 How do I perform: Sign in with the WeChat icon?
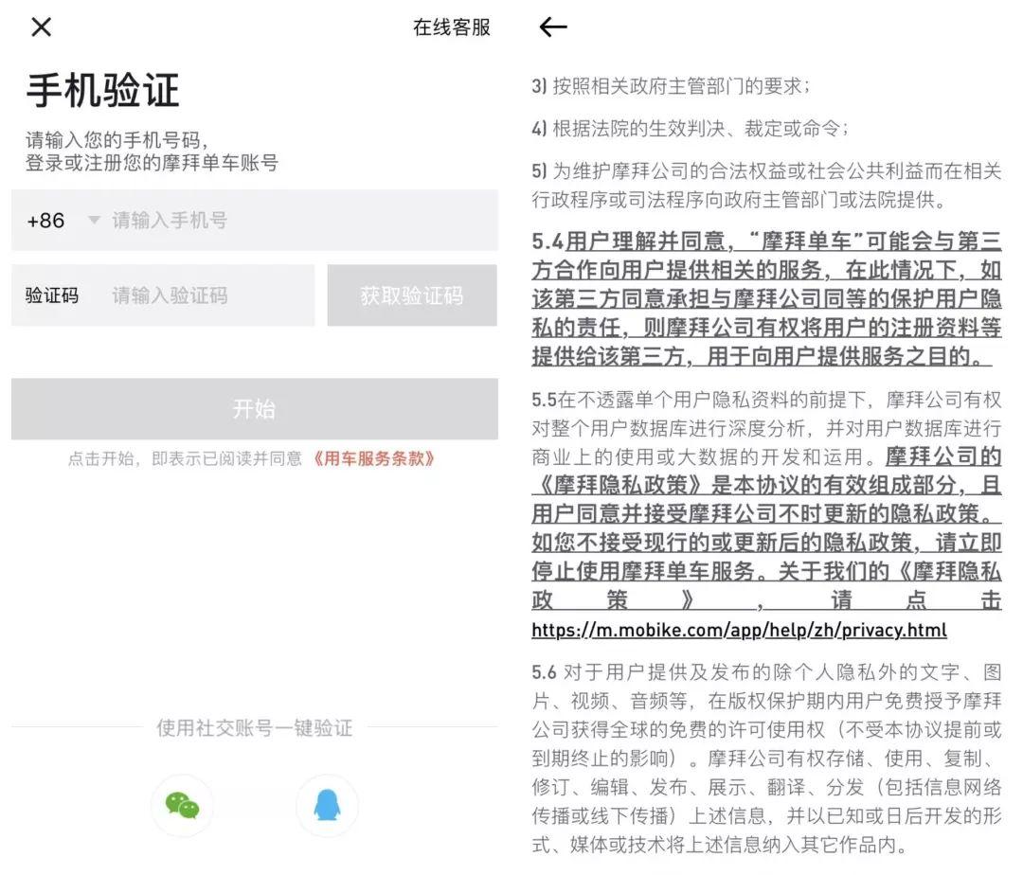[182, 805]
